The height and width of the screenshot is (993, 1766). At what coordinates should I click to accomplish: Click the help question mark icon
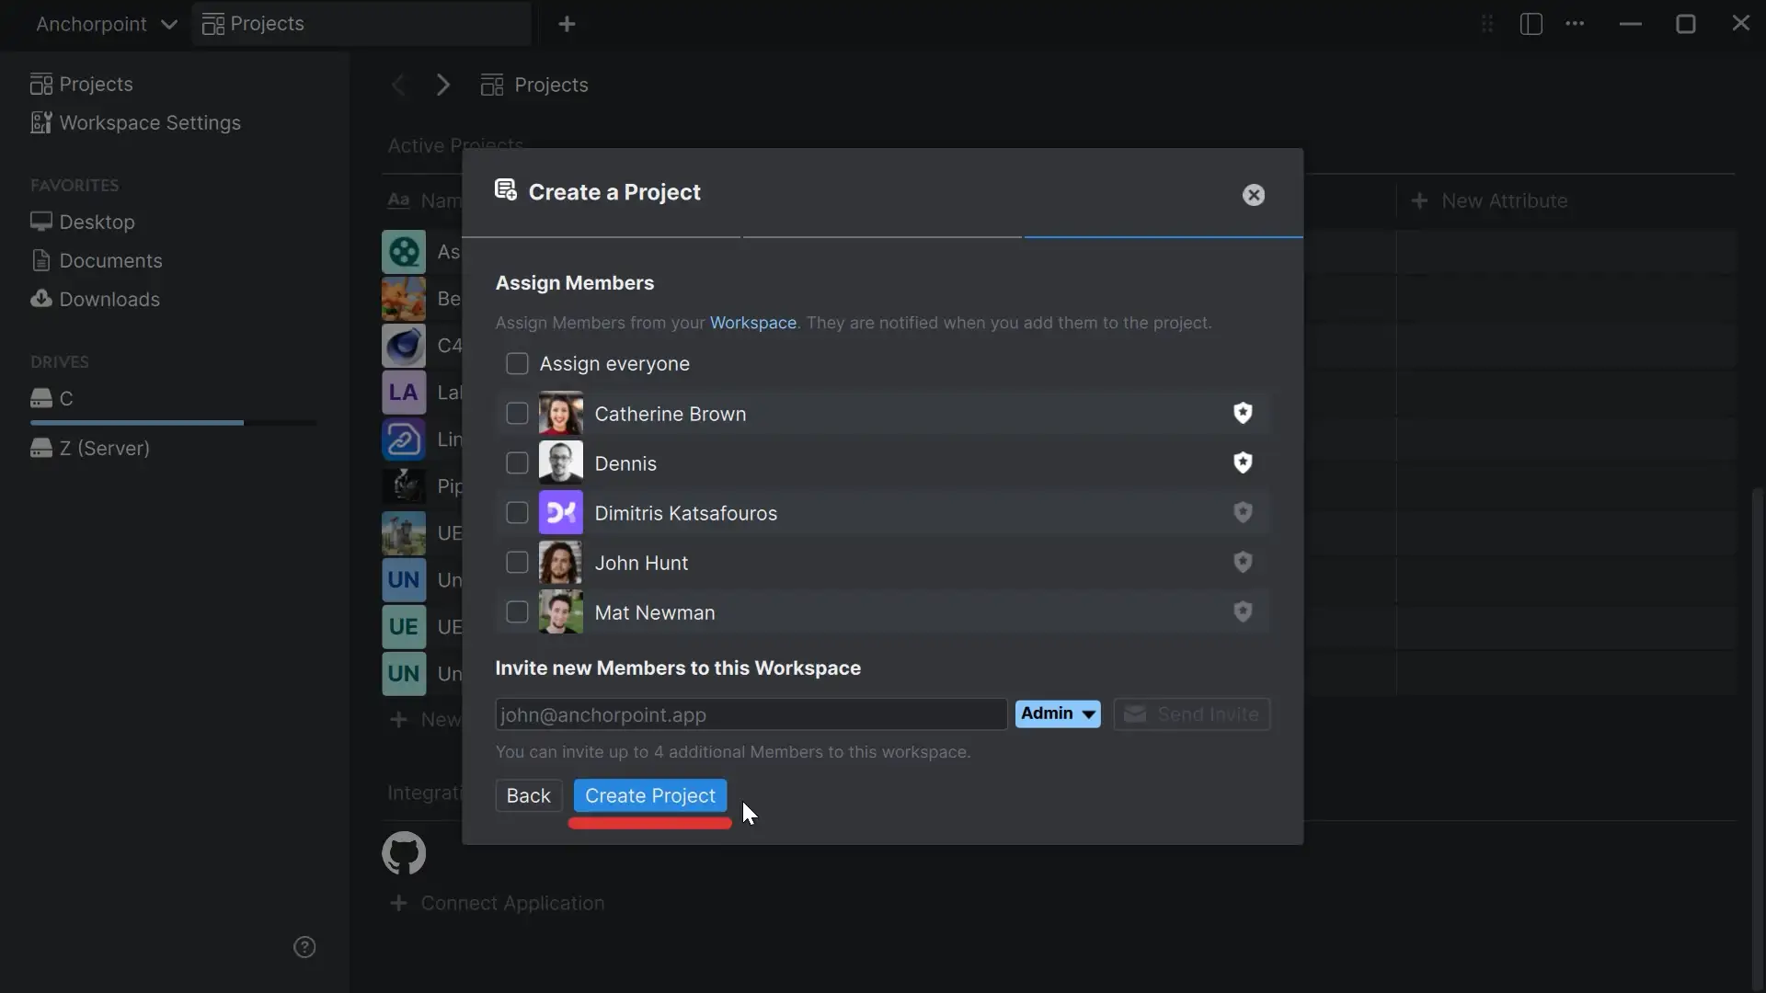pyautogui.click(x=304, y=947)
